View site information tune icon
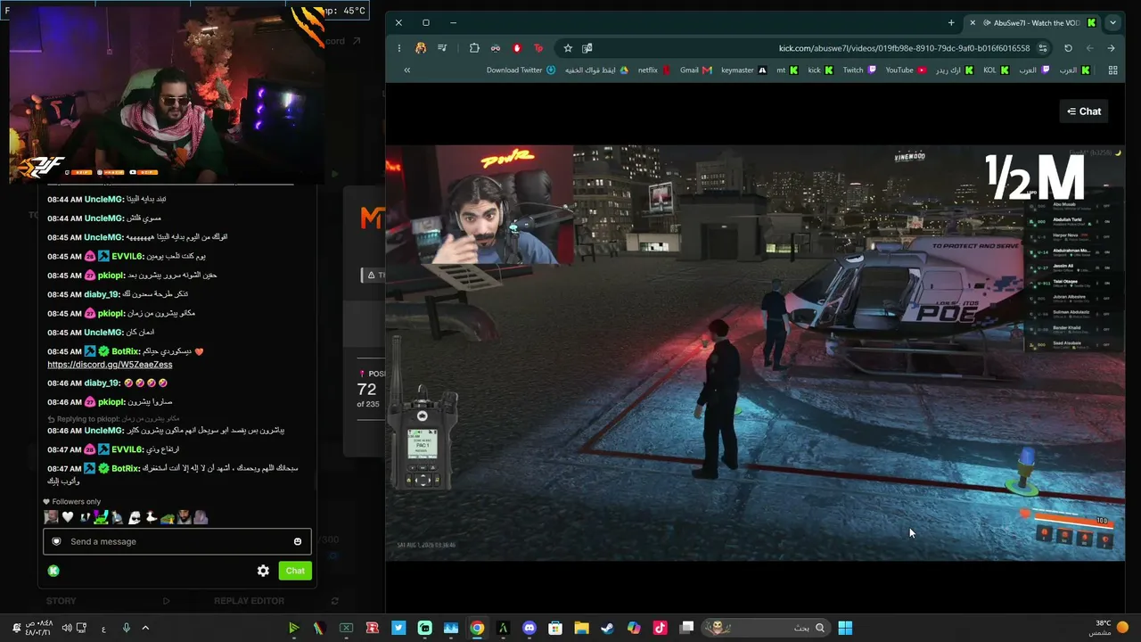The height and width of the screenshot is (642, 1141). click(1042, 48)
